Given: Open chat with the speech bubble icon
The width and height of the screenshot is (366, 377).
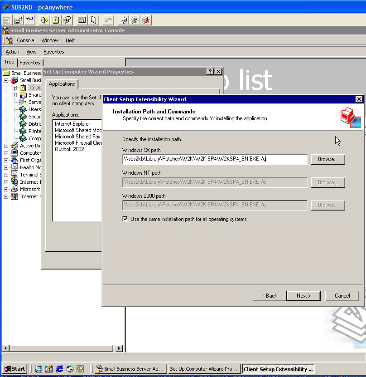Looking at the screenshot, I should 67,20.
